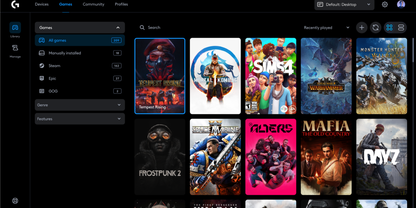This screenshot has width=416, height=208.
Task: Select the Tempest Rising game cover
Action: [160, 76]
